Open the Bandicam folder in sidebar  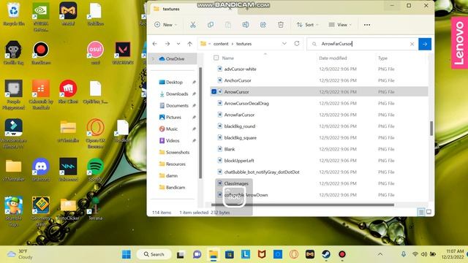click(175, 187)
